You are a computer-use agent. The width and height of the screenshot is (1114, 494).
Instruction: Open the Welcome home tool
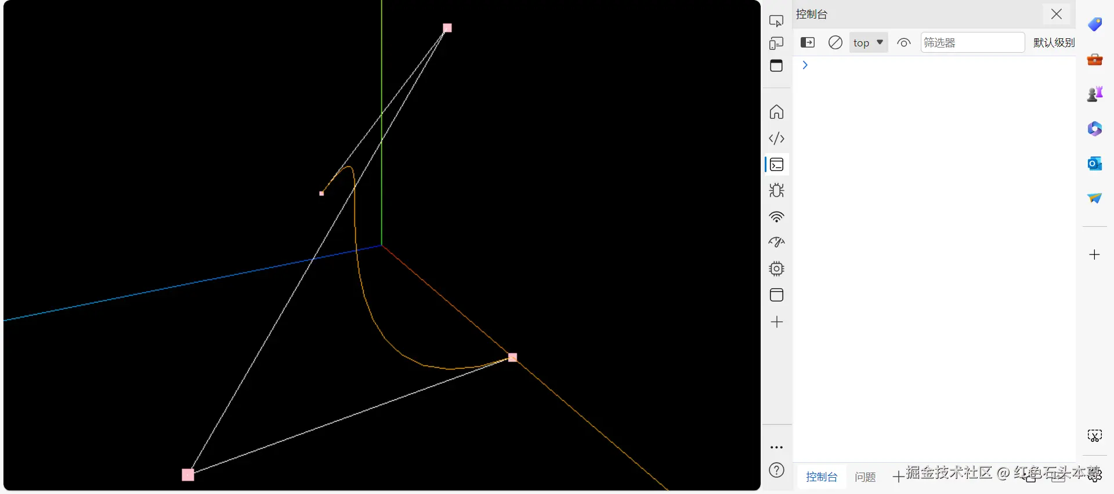click(x=776, y=111)
